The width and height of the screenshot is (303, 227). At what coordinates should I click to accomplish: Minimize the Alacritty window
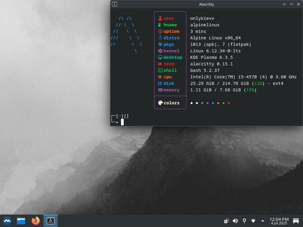[284, 4]
